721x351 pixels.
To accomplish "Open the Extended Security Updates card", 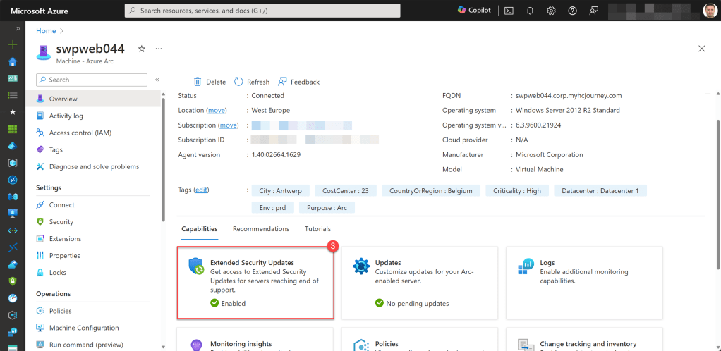I will [x=255, y=282].
